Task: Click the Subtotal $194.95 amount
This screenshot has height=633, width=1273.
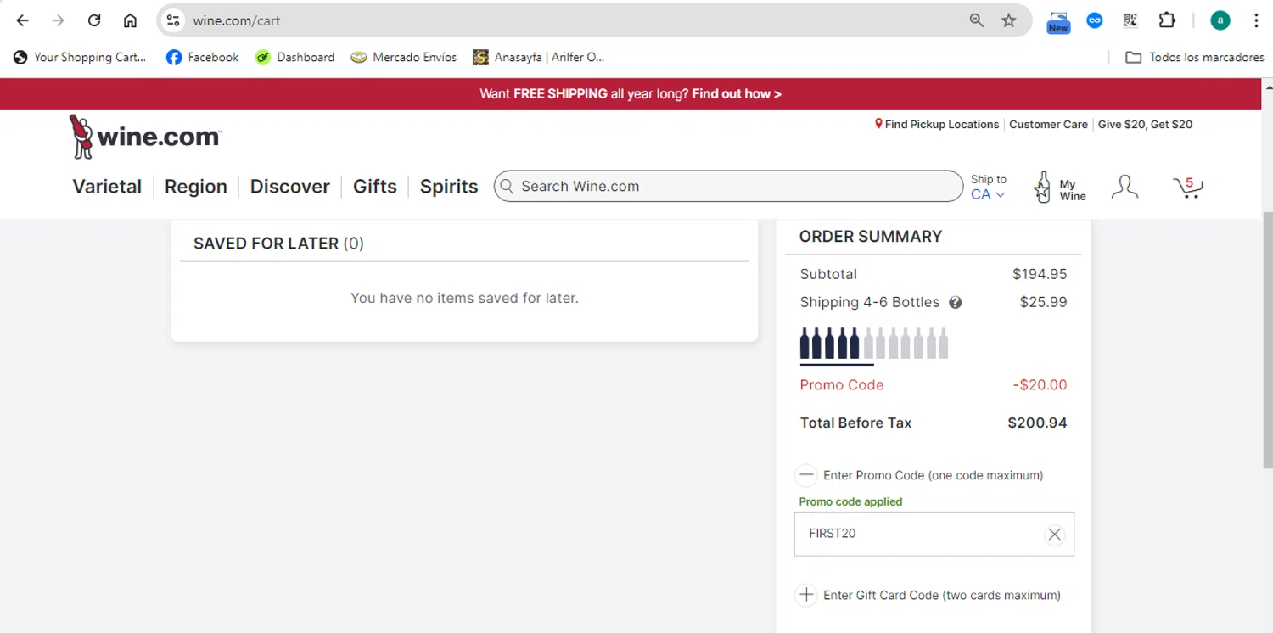Action: [x=1040, y=274]
